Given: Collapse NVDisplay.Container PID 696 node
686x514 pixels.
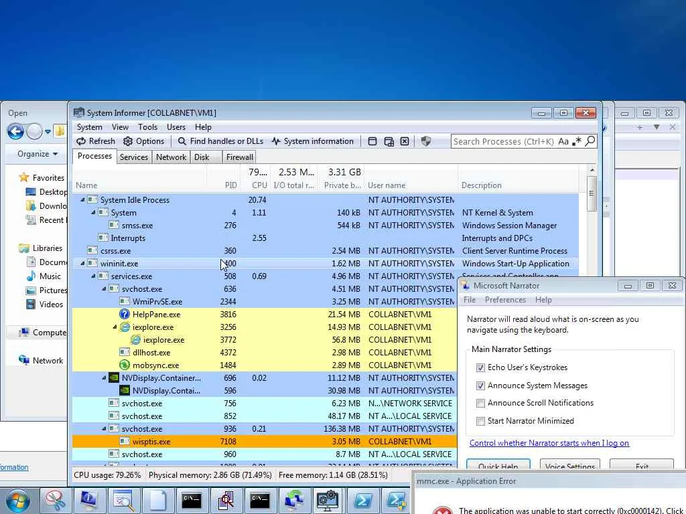Looking at the screenshot, I should [x=104, y=377].
